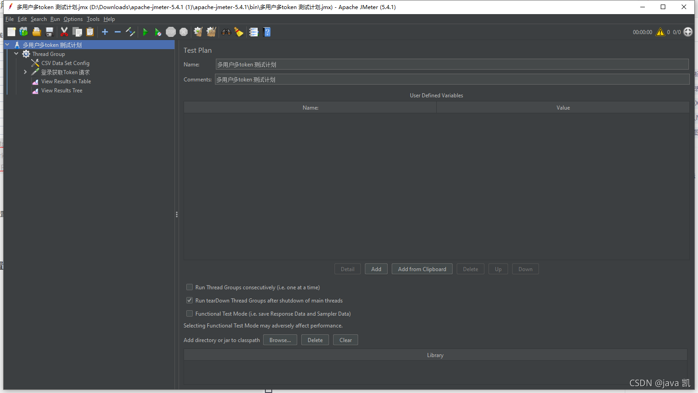This screenshot has width=698, height=393.
Task: Collapse all nodes with minus icon
Action: pyautogui.click(x=118, y=32)
